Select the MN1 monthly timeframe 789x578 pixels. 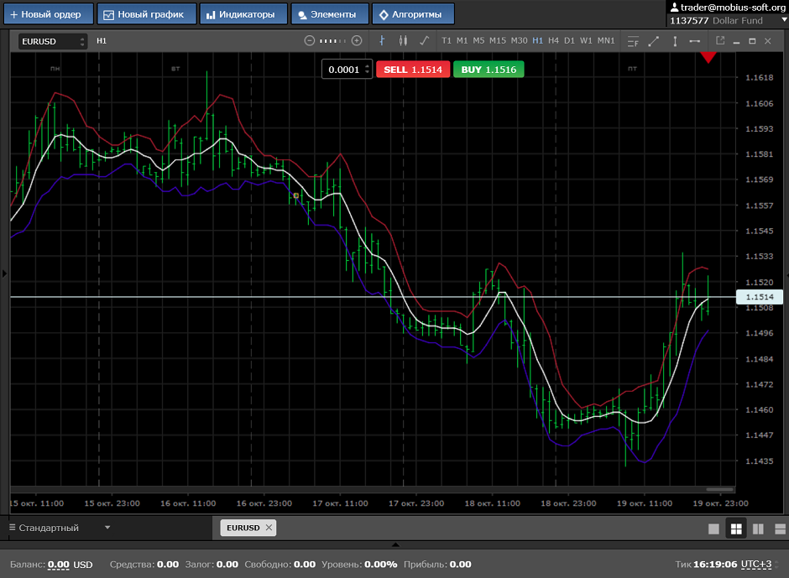coord(606,41)
